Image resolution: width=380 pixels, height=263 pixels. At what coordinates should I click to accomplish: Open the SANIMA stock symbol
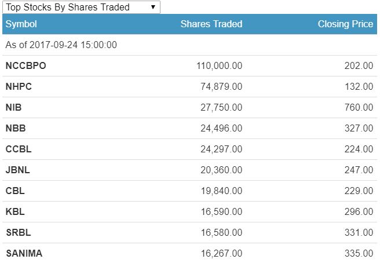coord(24,253)
